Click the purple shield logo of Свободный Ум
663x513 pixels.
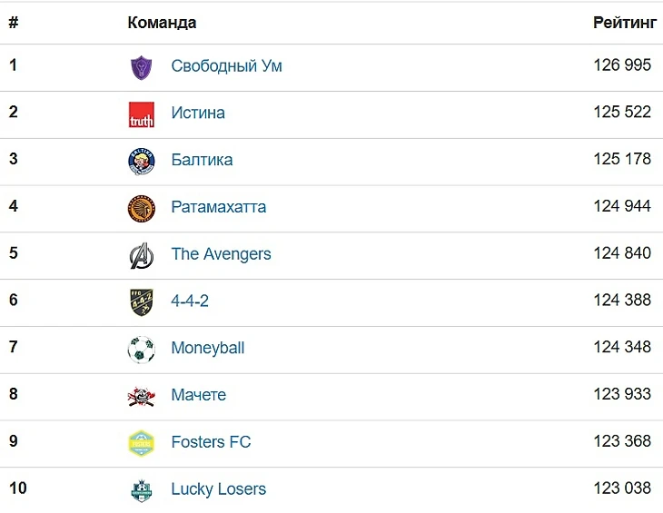(141, 67)
